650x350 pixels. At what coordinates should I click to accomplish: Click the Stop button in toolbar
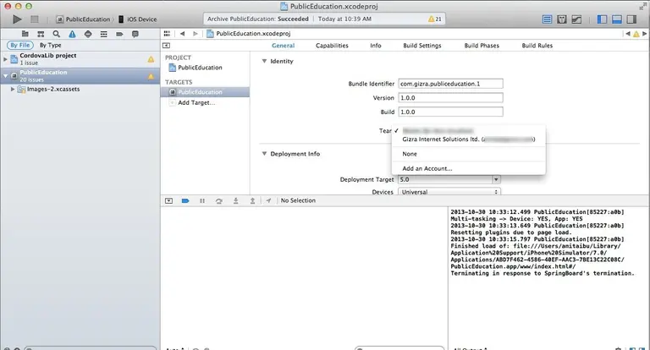[x=35, y=19]
